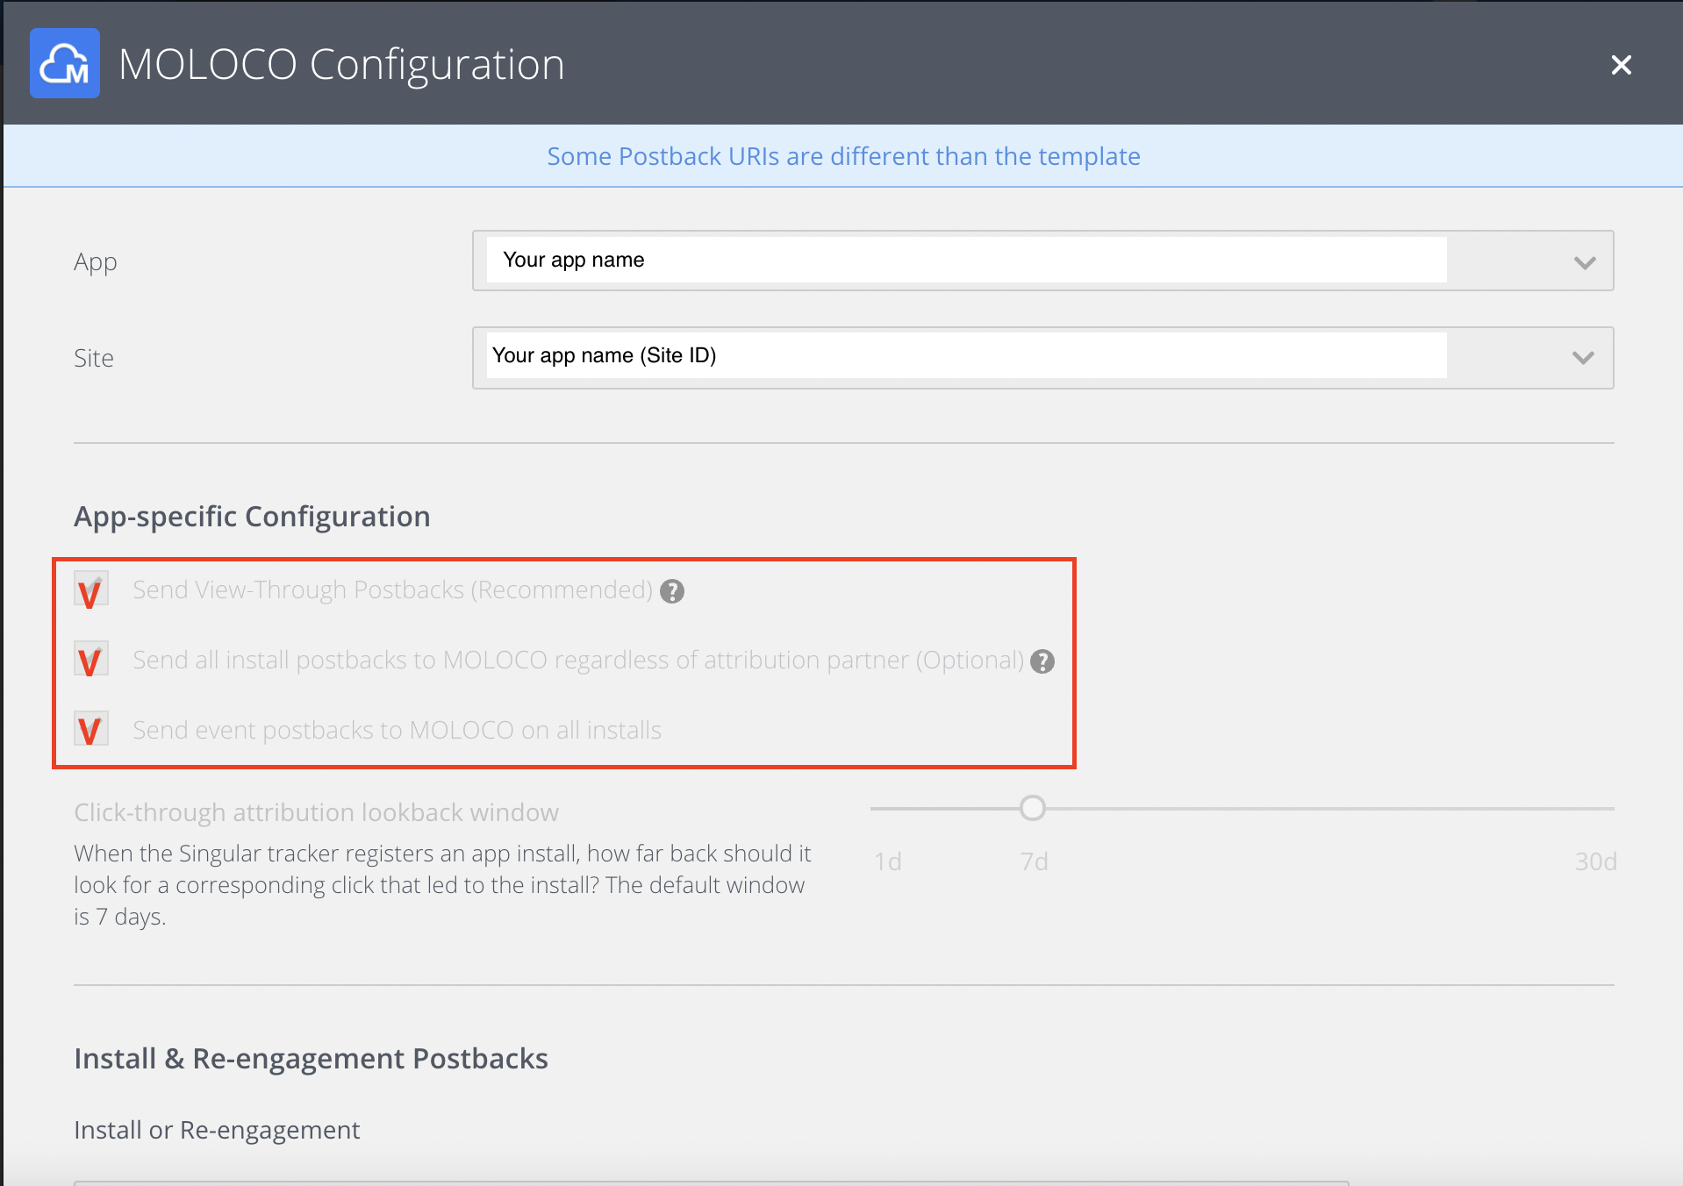Image resolution: width=1683 pixels, height=1186 pixels.
Task: Click the 7d label under the slider
Action: coord(1034,861)
